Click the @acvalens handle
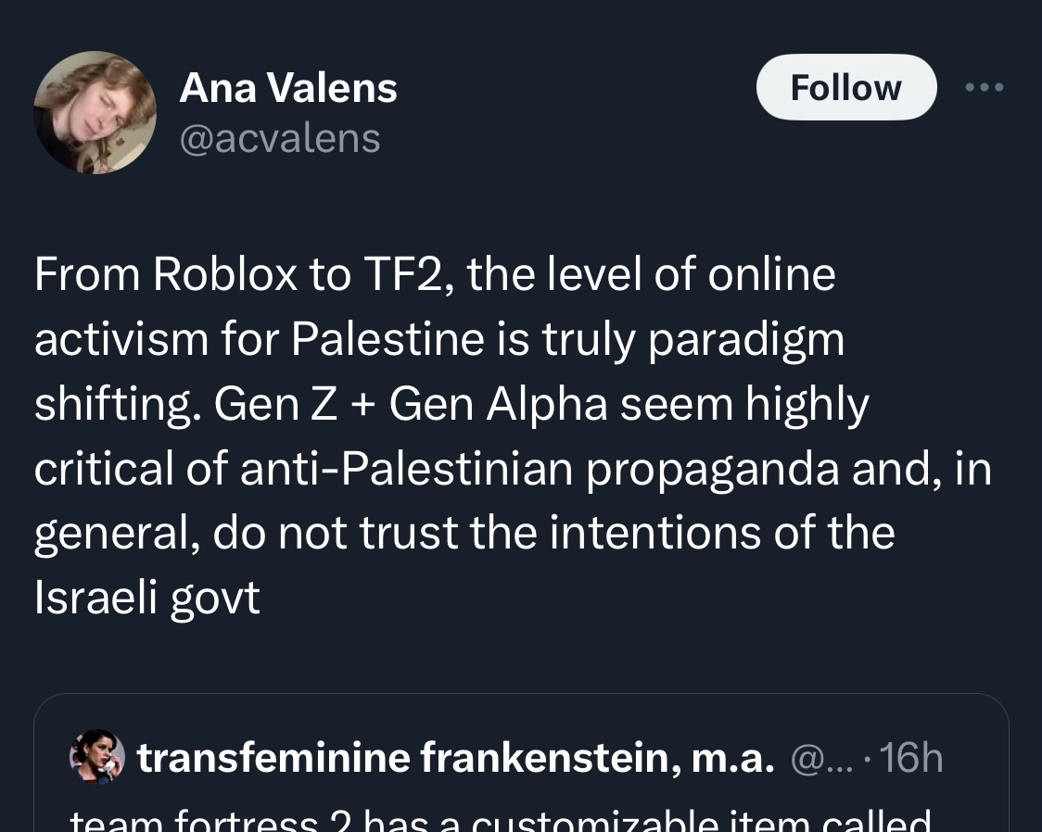The image size is (1042, 832). (279, 138)
